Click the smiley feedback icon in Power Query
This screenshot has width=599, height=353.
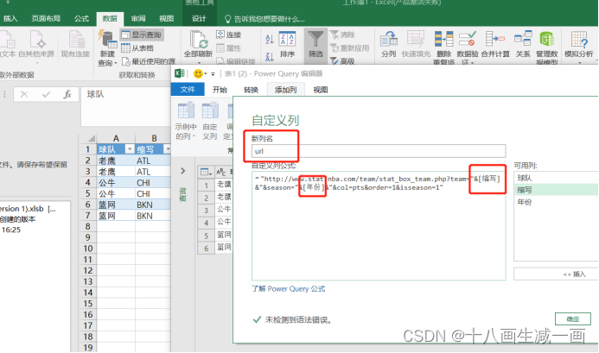click(x=198, y=73)
